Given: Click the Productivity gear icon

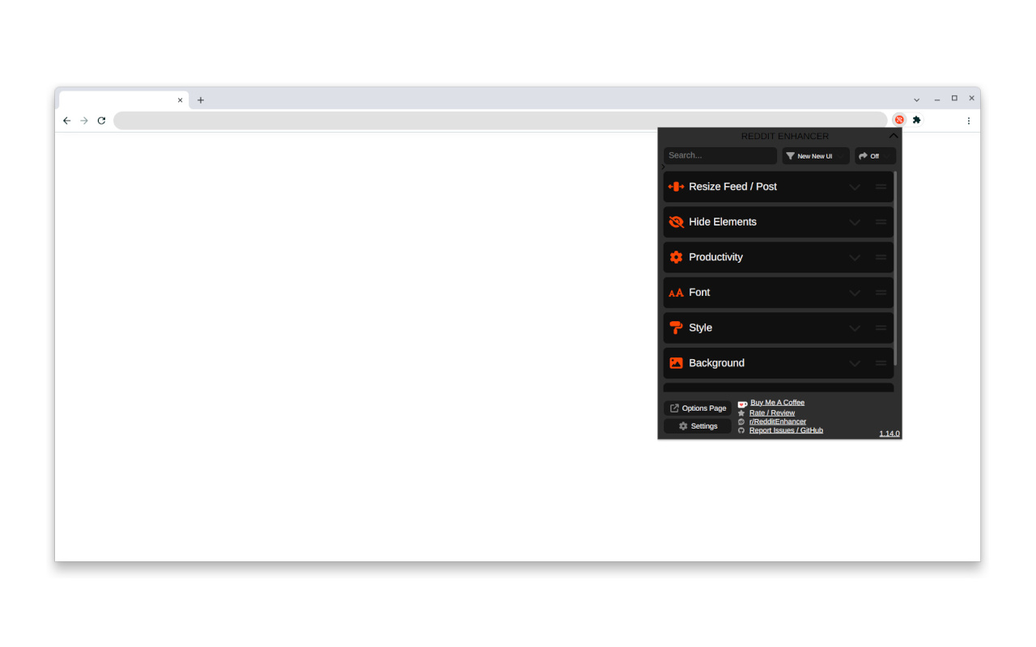Looking at the screenshot, I should pyautogui.click(x=676, y=257).
